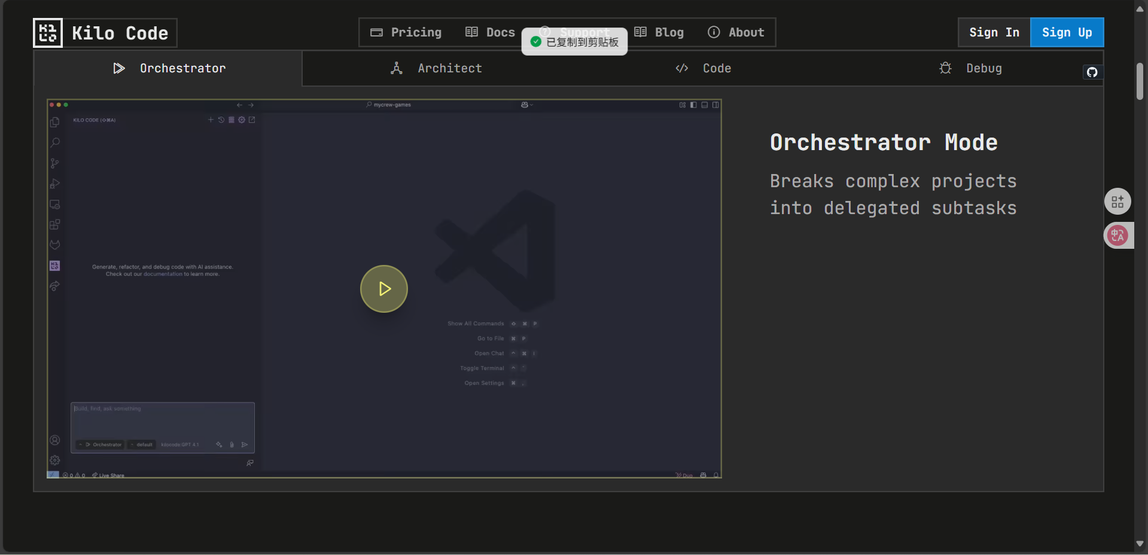Open the GitHub repository icon
This screenshot has width=1148, height=555.
pyautogui.click(x=1092, y=72)
